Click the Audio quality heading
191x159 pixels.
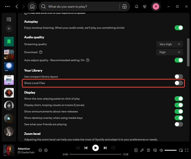34,37
